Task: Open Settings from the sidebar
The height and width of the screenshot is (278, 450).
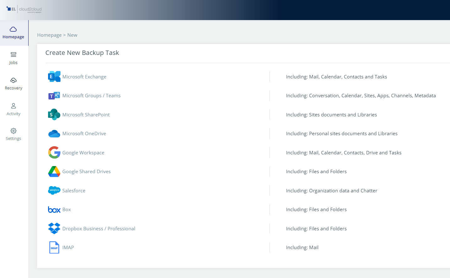Action: click(14, 134)
